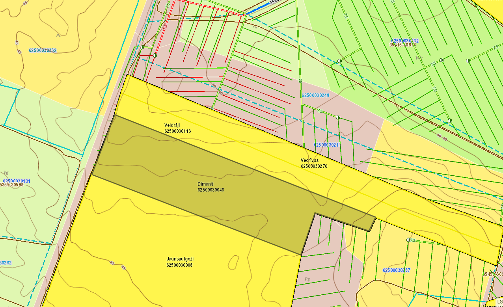Click the blue label 62500030248
The image size is (503, 307).
(x=315, y=95)
